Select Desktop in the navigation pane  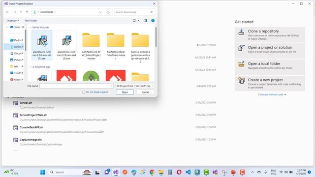[x=16, y=40]
